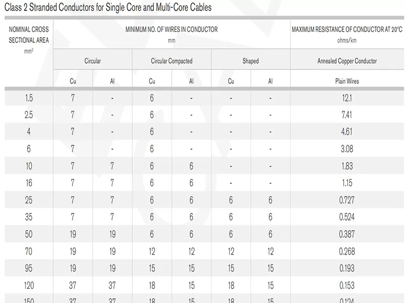Click the 3.08 resistance cell
The height and width of the screenshot is (303, 405).
pos(347,149)
